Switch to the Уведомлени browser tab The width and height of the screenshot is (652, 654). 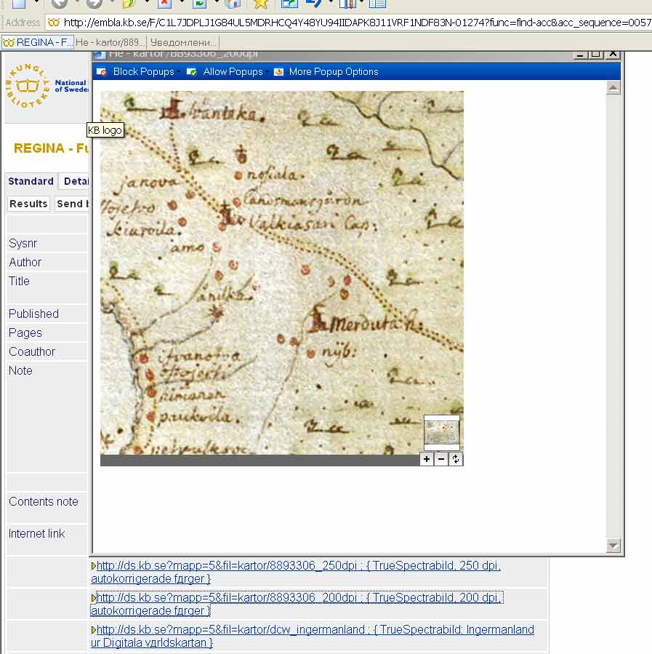click(x=183, y=42)
